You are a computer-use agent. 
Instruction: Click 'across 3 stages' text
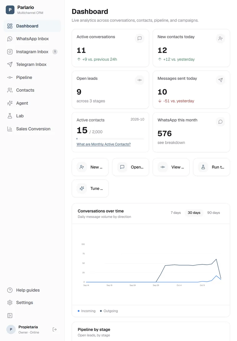click(x=91, y=101)
